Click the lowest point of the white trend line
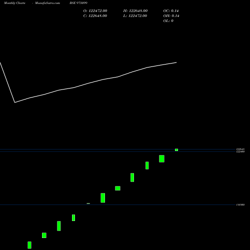 click(15, 102)
